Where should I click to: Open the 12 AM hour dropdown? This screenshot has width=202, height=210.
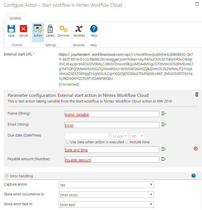[120, 136]
